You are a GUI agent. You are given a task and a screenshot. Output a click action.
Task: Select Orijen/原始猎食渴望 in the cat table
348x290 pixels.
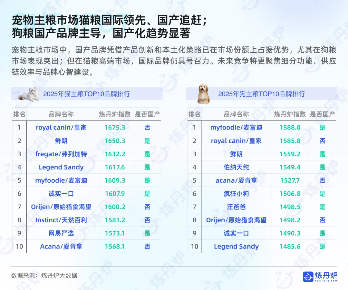tap(61, 207)
